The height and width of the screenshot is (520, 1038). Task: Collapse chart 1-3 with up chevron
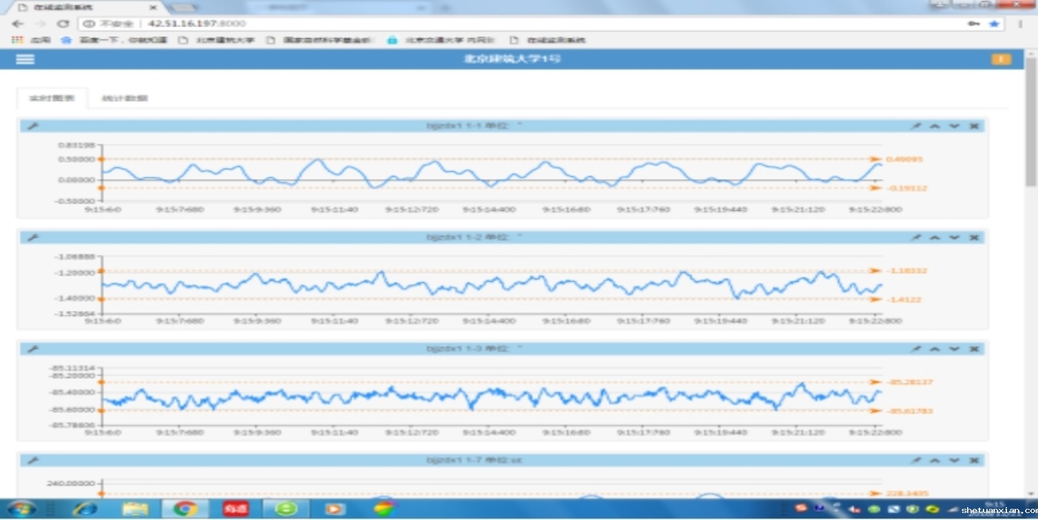(x=935, y=349)
